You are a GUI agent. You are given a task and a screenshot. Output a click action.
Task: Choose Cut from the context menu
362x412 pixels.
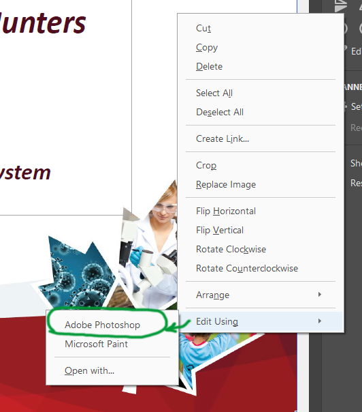click(x=261, y=28)
